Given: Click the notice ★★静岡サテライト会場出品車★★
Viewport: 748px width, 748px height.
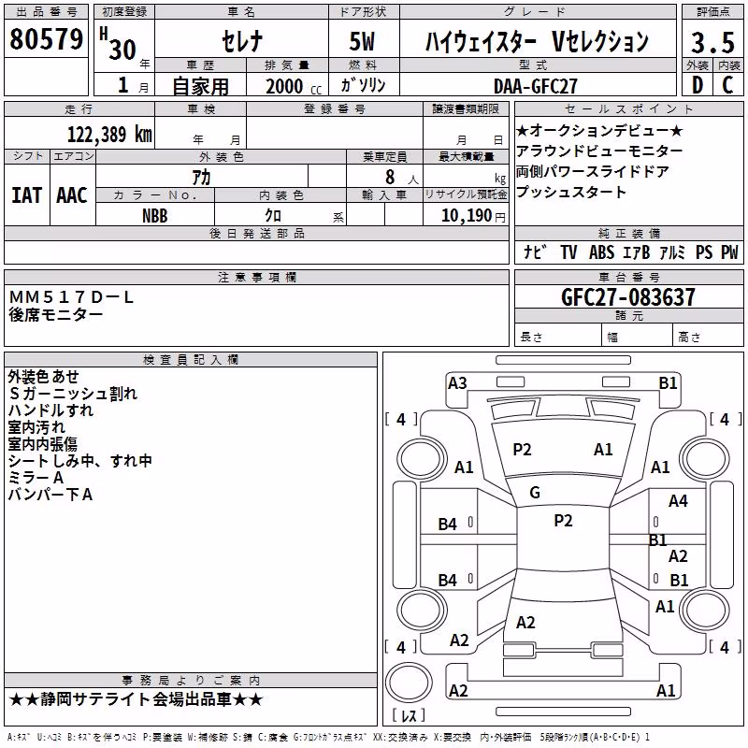Looking at the screenshot, I should click(x=136, y=699).
